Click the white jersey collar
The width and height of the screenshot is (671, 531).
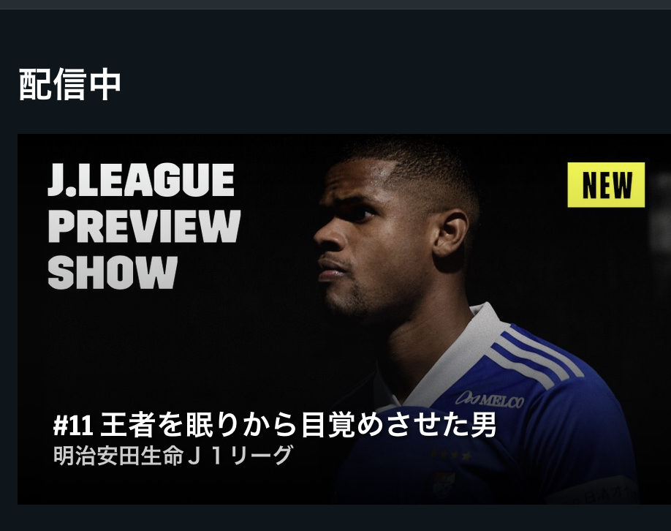coord(454,355)
